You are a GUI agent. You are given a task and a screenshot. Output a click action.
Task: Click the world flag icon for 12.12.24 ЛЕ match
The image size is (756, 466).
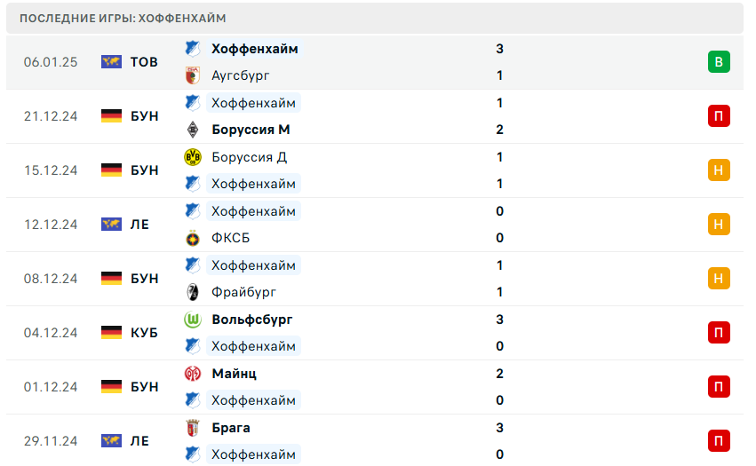coord(111,225)
